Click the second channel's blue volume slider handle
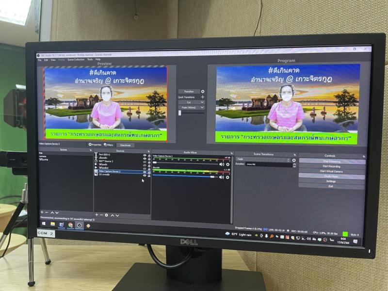The height and width of the screenshot is (291, 388). pos(212,177)
